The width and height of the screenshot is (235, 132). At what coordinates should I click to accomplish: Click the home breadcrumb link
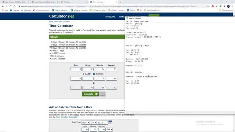click(x=51, y=22)
